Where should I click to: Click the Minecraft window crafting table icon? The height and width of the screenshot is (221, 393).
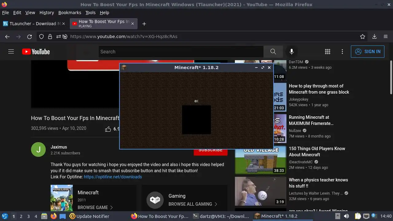point(124,68)
